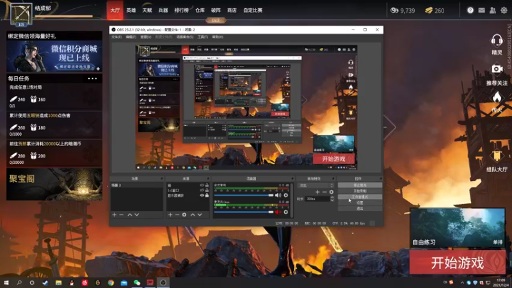Open the daily tasks three-dot menu
The height and width of the screenshot is (288, 512).
pos(92,79)
